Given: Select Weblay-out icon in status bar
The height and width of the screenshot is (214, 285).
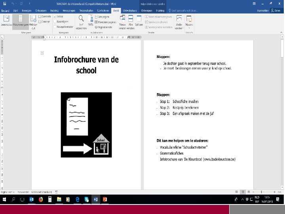Looking at the screenshot, I should 249,192.
